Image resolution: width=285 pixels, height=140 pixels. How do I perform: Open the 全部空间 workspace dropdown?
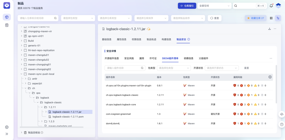tap(215, 6)
